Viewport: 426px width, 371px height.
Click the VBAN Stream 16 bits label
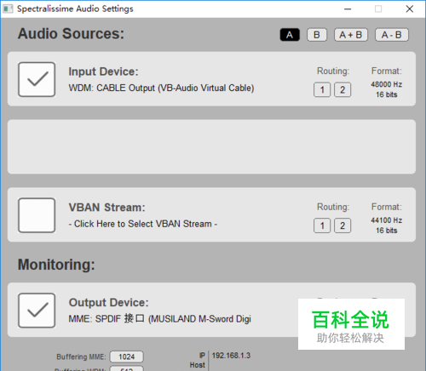pyautogui.click(x=387, y=231)
